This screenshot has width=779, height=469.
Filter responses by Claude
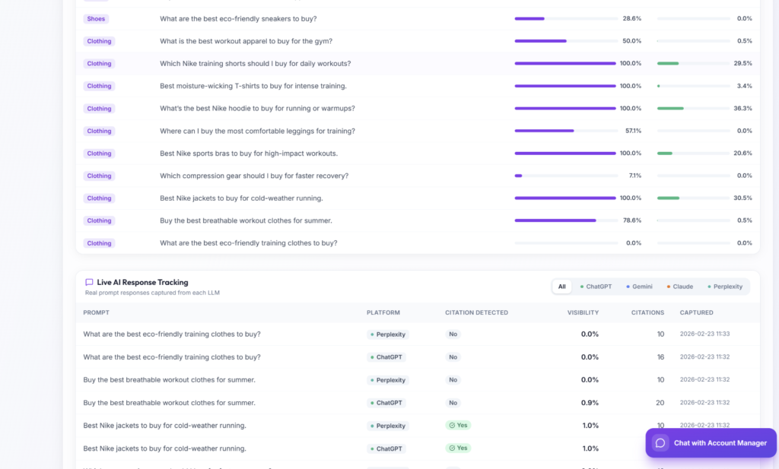(679, 287)
